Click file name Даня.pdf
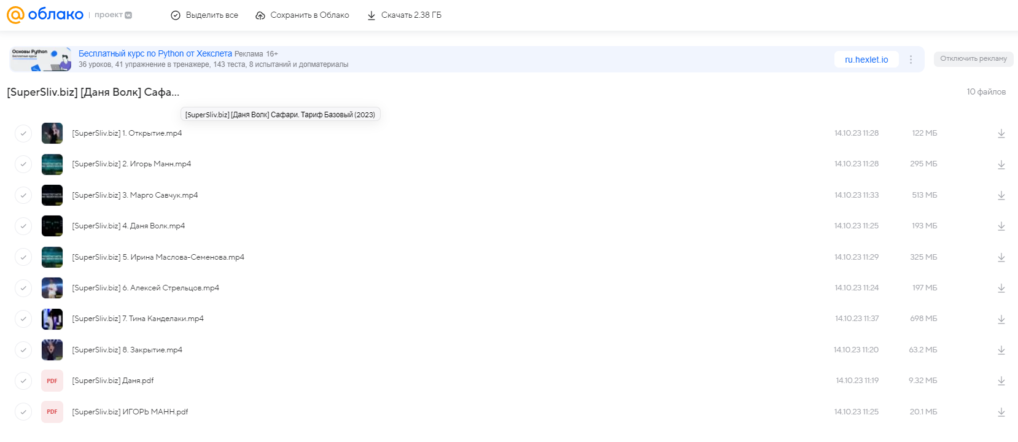1018x442 pixels. [113, 381]
